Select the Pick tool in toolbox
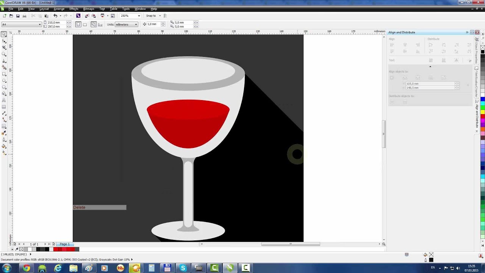The height and width of the screenshot is (273, 485). [x=4, y=34]
